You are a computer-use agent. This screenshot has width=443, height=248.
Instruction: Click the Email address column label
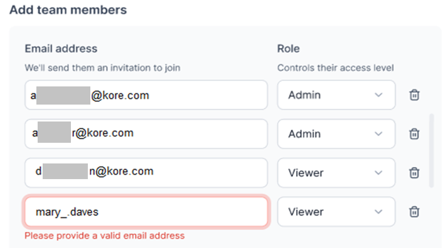61,49
